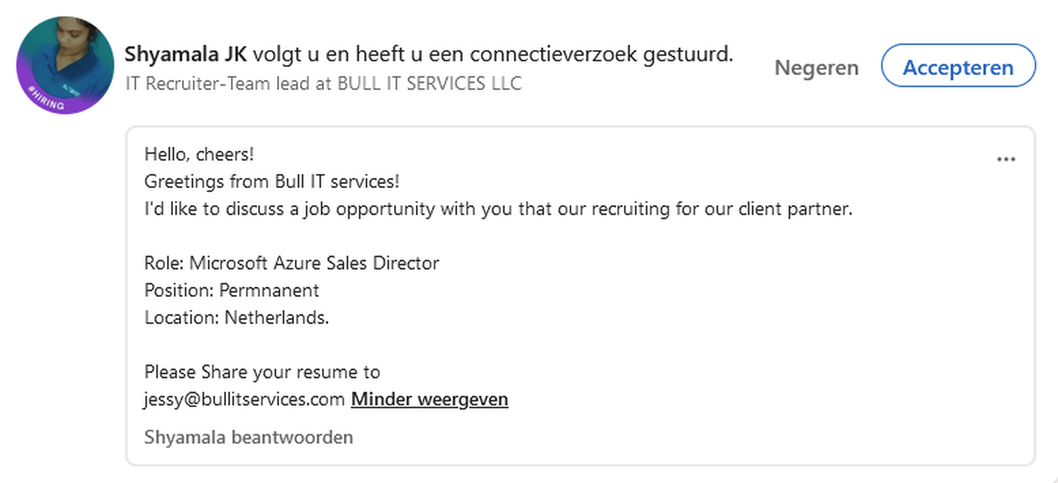Image resolution: width=1058 pixels, height=483 pixels.
Task: Click the #HIRING badge on the avatar
Action: (46, 99)
